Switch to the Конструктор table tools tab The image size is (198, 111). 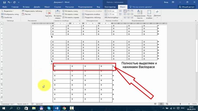pos(110,7)
